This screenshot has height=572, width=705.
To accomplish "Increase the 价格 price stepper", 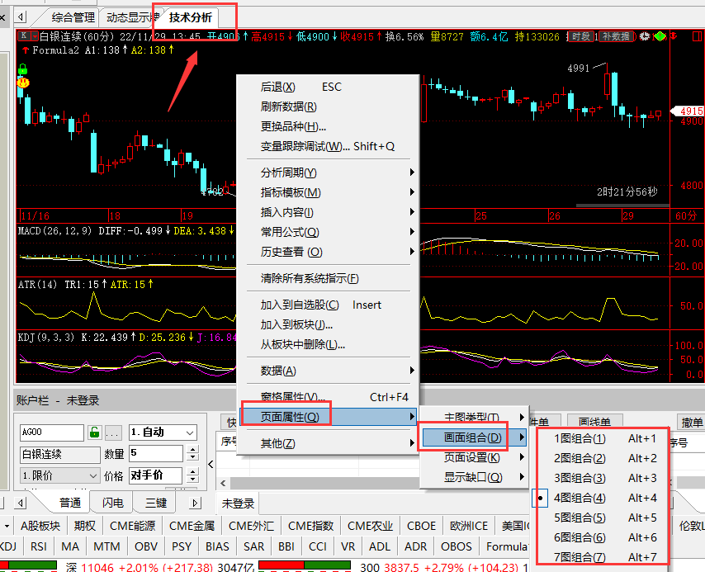I will tap(192, 471).
